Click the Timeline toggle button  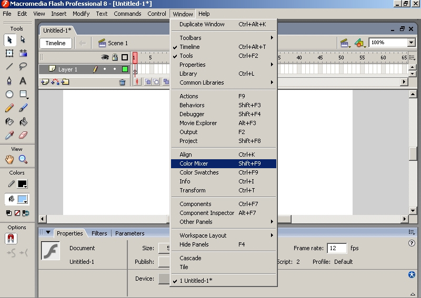tap(56, 43)
